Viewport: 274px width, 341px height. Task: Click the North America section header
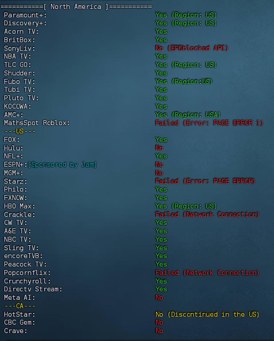point(76,7)
